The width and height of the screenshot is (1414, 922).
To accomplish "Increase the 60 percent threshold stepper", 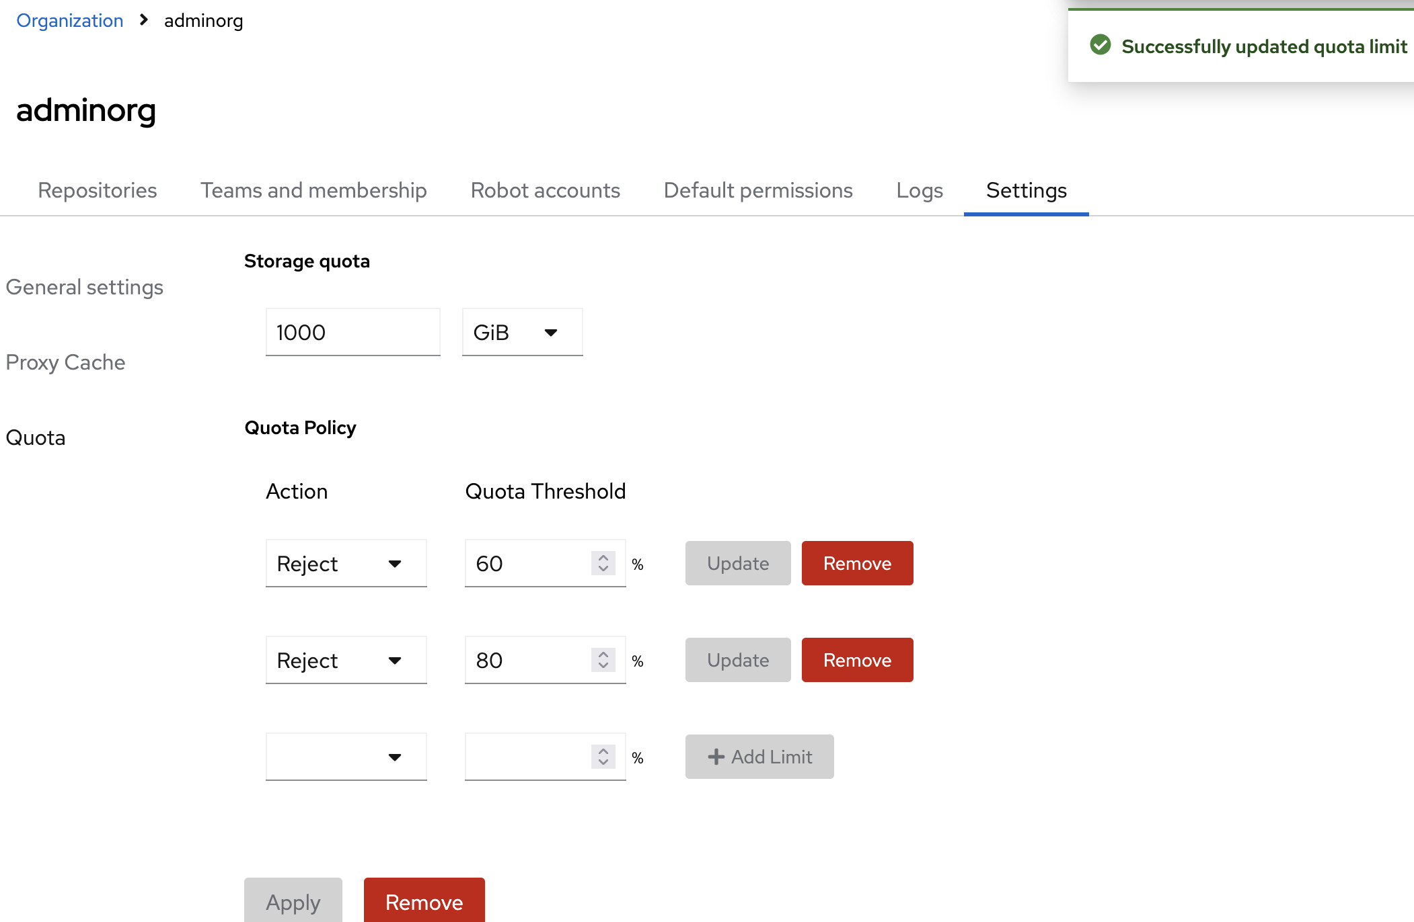I will tap(603, 558).
